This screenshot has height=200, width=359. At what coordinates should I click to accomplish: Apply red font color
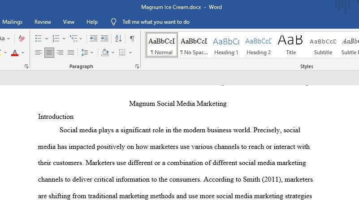coord(15,53)
